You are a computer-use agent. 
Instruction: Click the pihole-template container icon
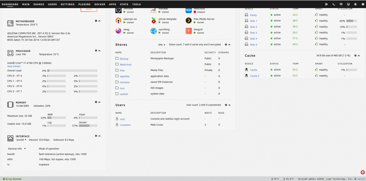[153, 20]
